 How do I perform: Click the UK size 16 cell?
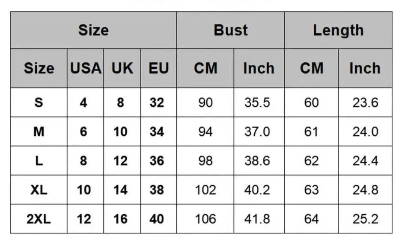pyautogui.click(x=121, y=219)
